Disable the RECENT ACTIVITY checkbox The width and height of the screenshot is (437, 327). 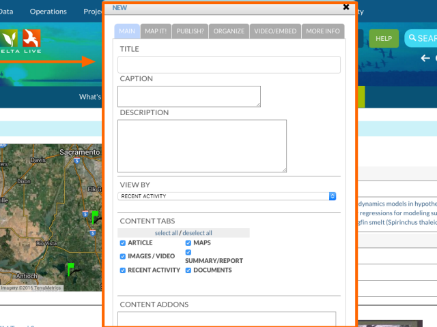point(123,270)
